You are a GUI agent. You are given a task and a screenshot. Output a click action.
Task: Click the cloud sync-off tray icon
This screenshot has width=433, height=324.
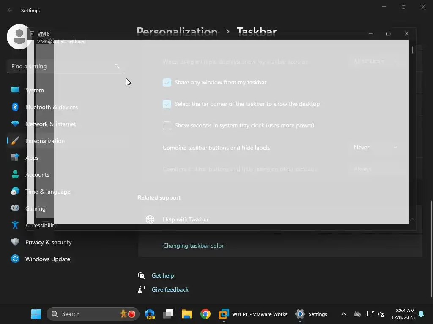(357, 314)
